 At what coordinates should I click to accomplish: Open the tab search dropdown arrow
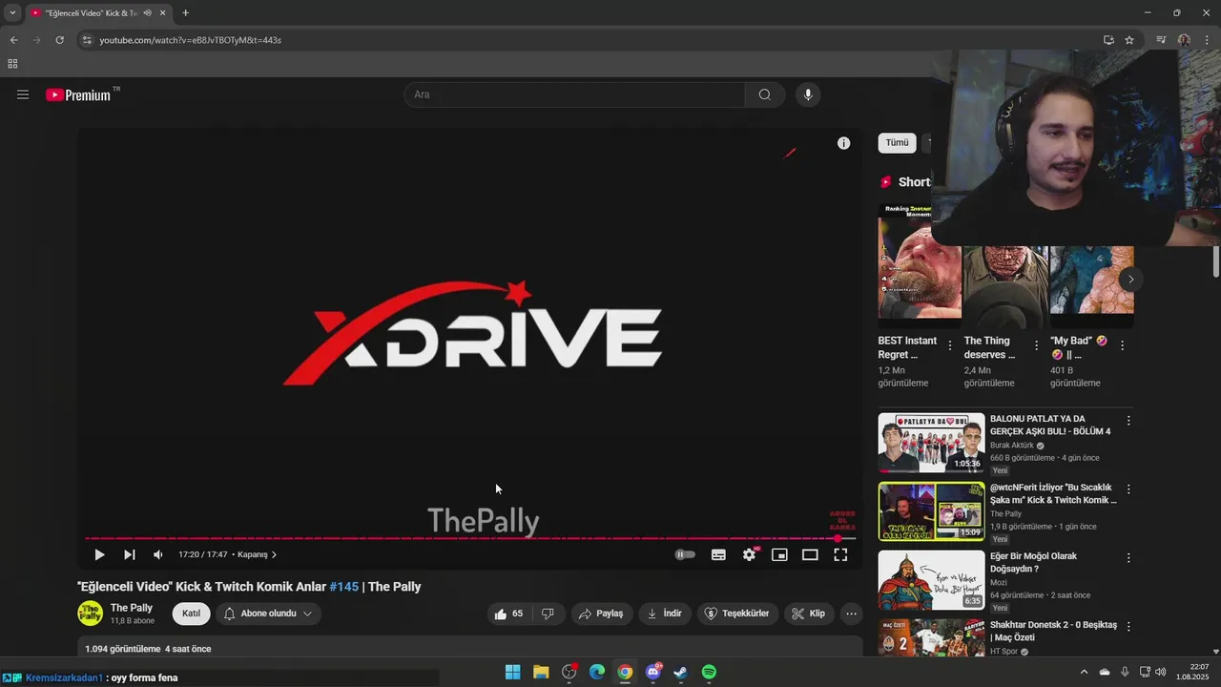(x=12, y=12)
